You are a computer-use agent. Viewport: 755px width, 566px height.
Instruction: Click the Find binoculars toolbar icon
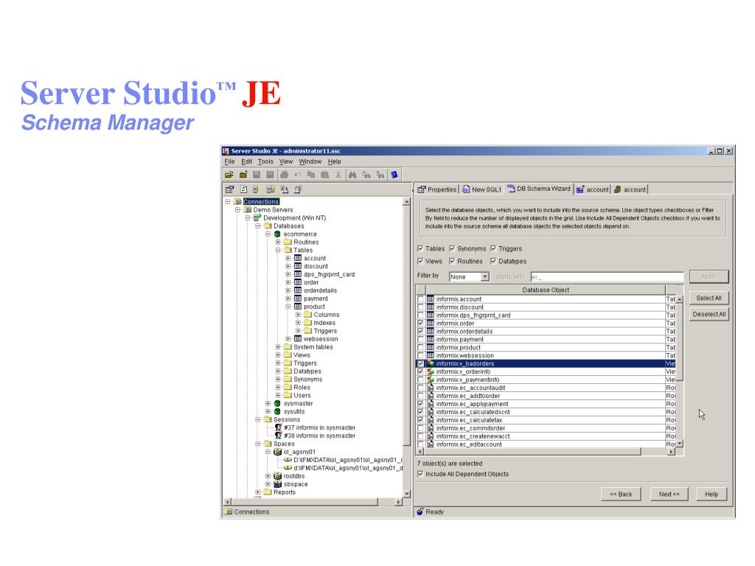click(x=352, y=175)
